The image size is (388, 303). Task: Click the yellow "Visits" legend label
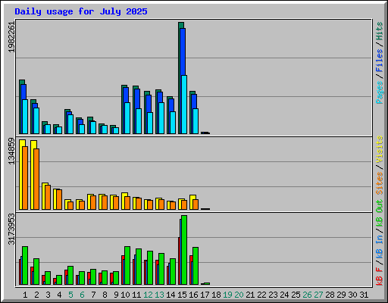pyautogui.click(x=379, y=149)
